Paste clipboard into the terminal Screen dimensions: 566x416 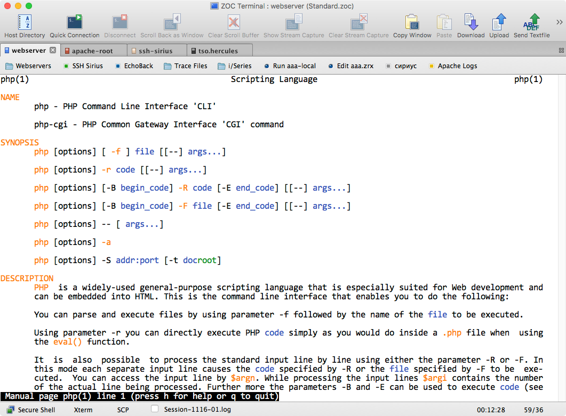click(444, 24)
